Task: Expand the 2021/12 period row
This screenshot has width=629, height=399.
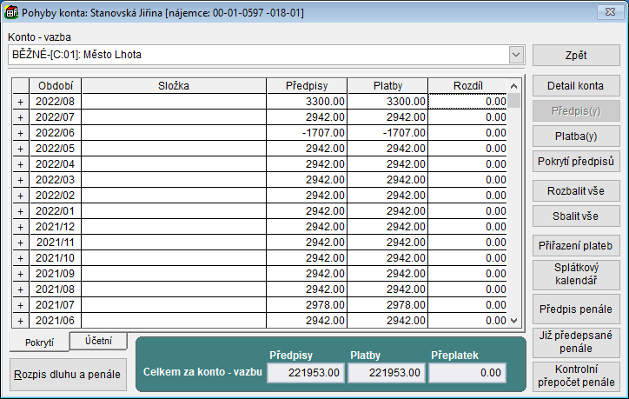Action: (x=20, y=227)
